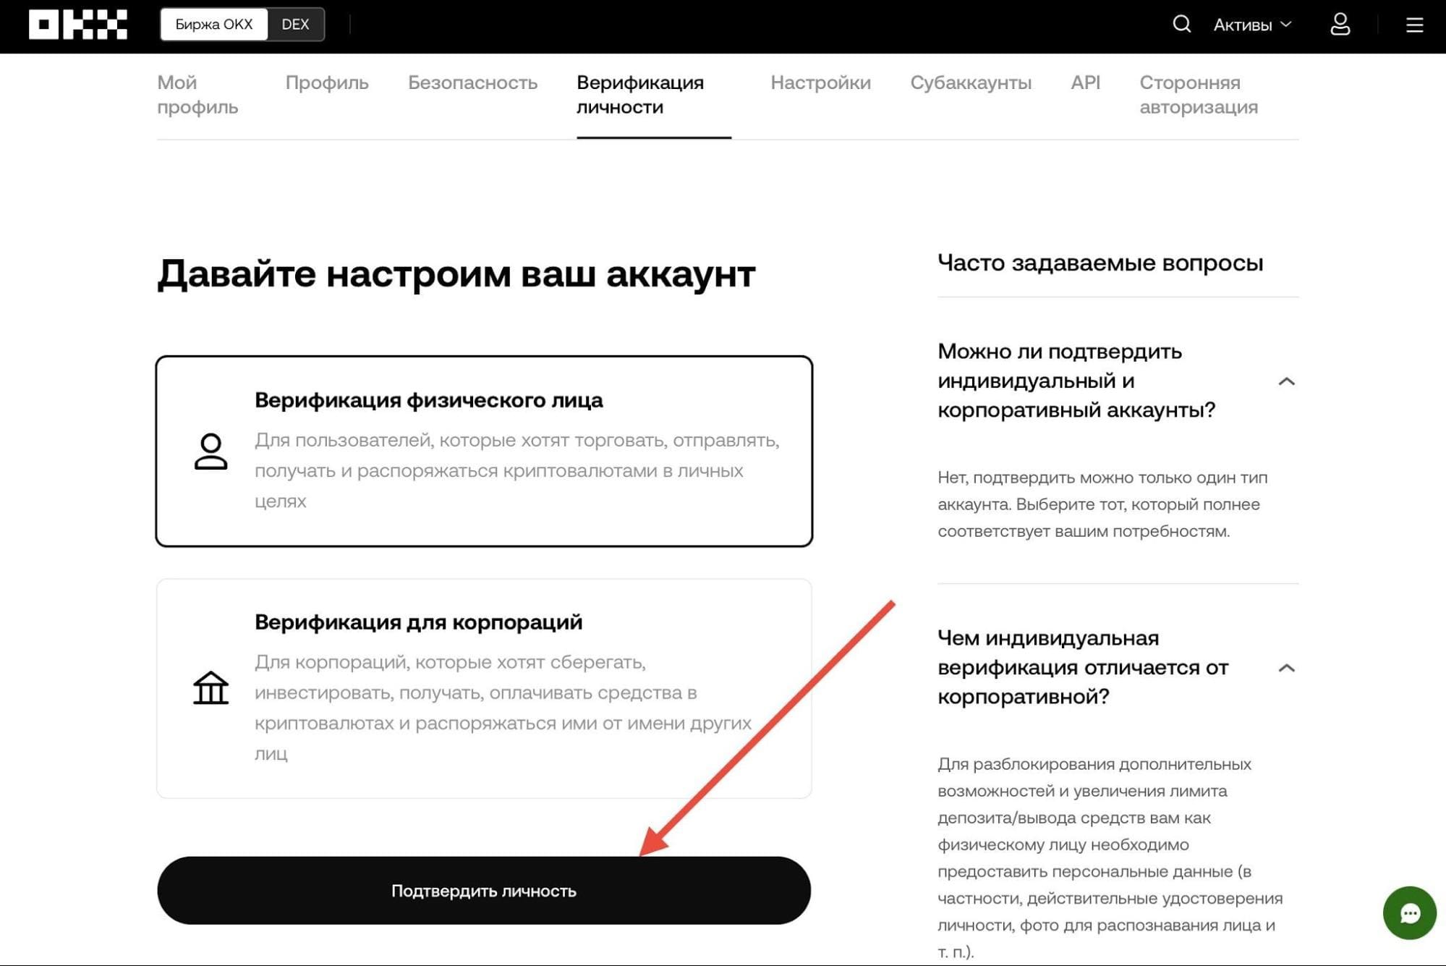Click the description Для корпораций, которые хотят сберегать

pos(503,708)
